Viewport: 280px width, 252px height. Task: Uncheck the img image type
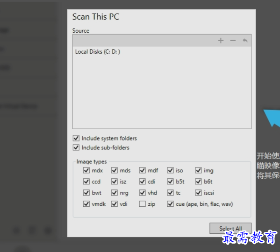(198, 170)
